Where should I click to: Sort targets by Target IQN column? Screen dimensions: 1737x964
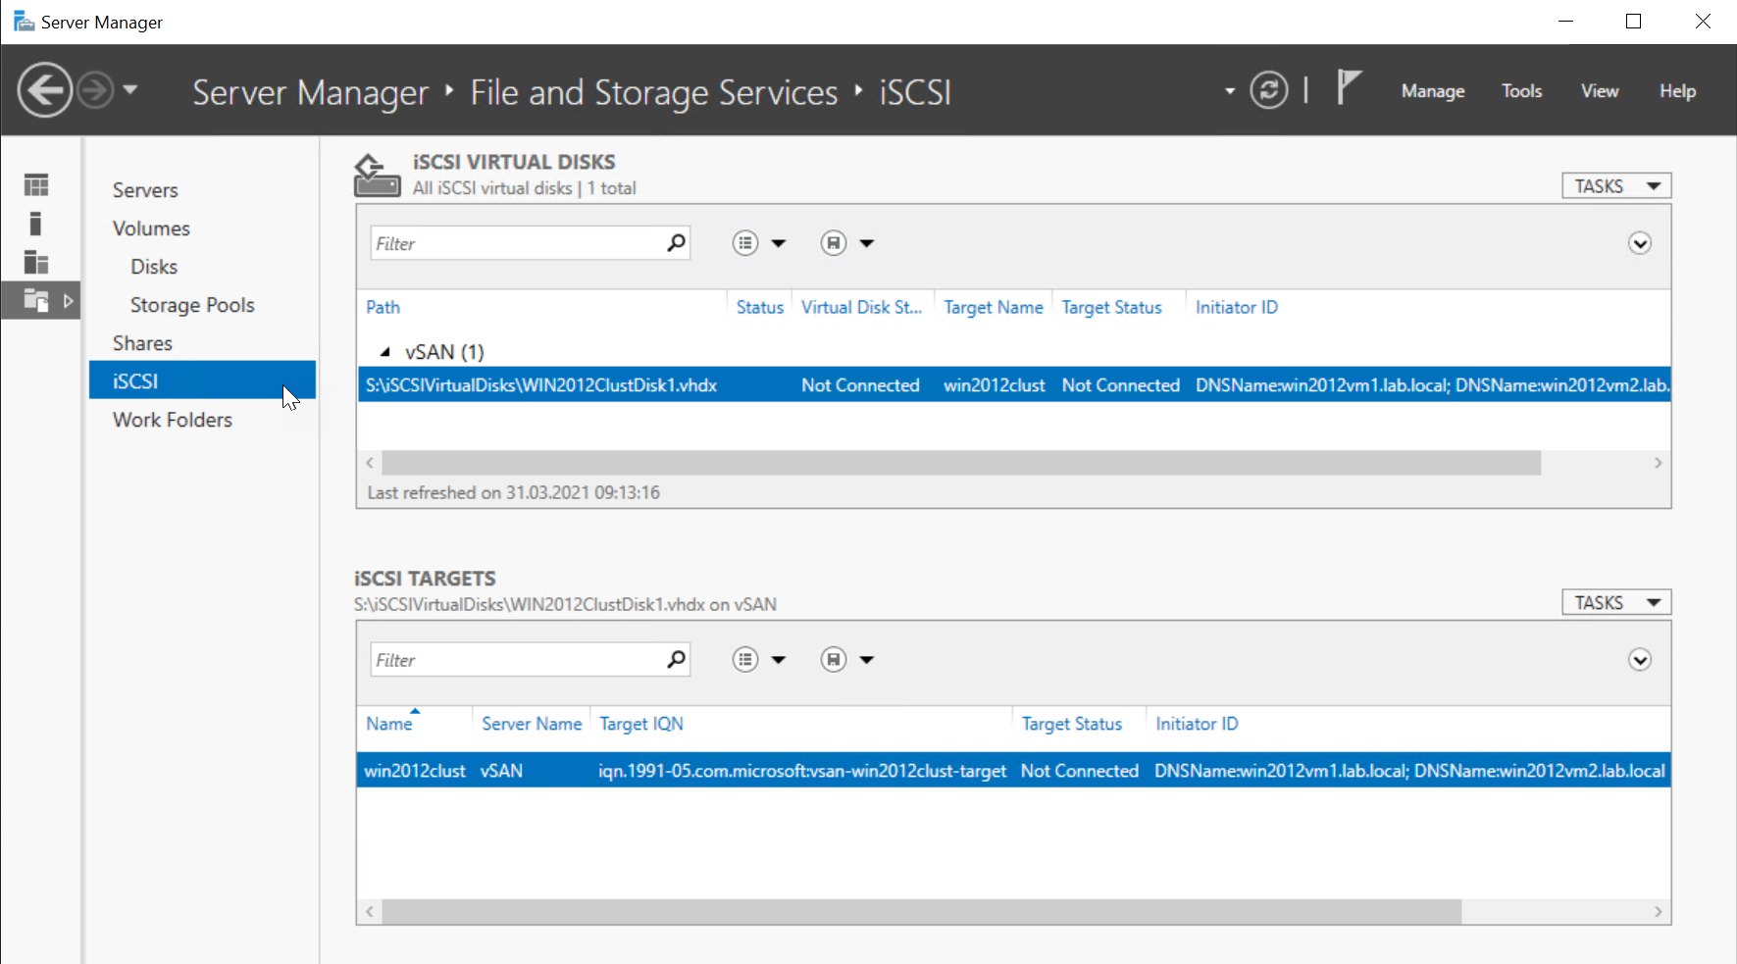(x=641, y=724)
